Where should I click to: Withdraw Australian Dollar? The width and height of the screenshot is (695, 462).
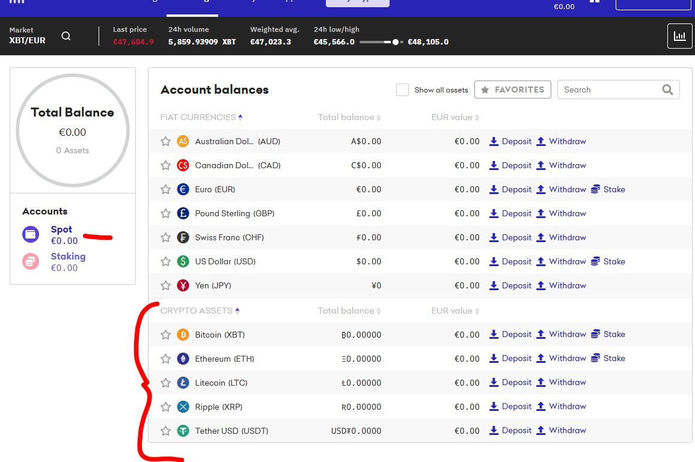point(561,141)
